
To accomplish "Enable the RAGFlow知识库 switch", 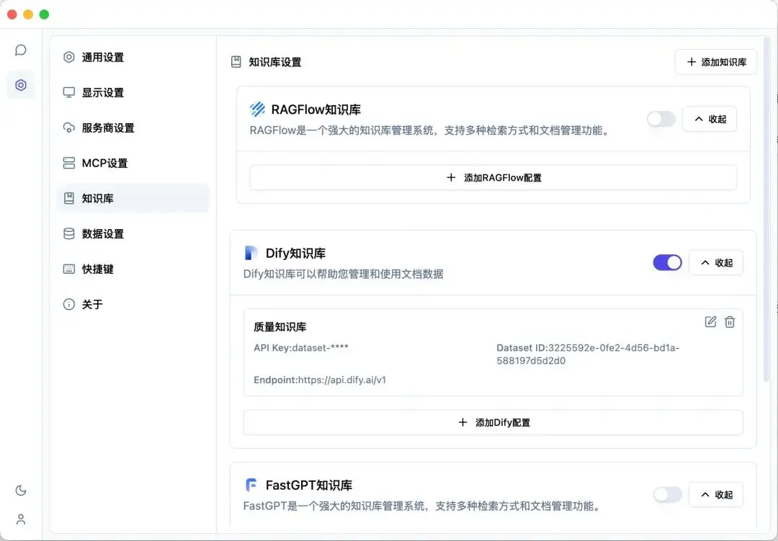I will 661,119.
